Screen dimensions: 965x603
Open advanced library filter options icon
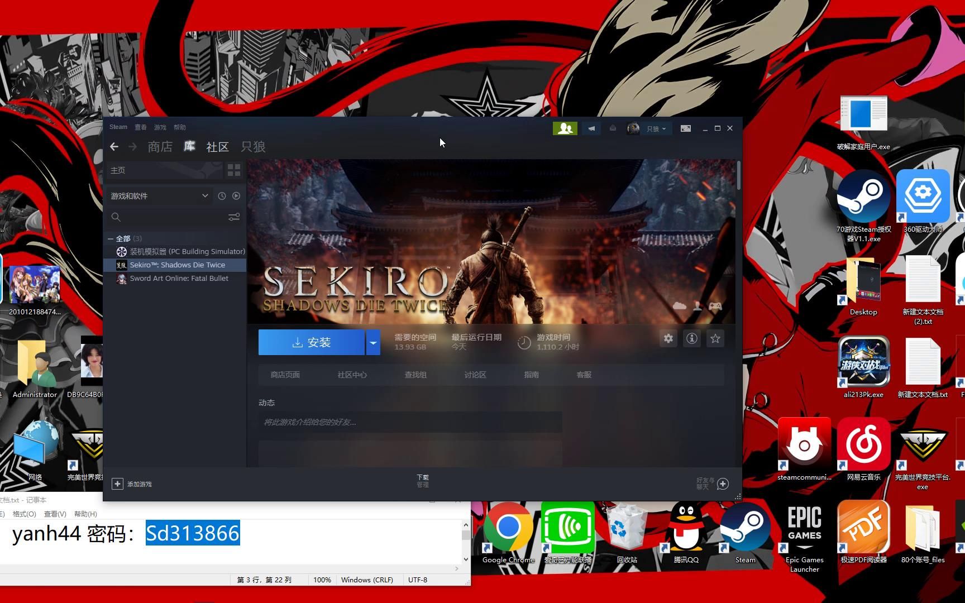click(234, 217)
